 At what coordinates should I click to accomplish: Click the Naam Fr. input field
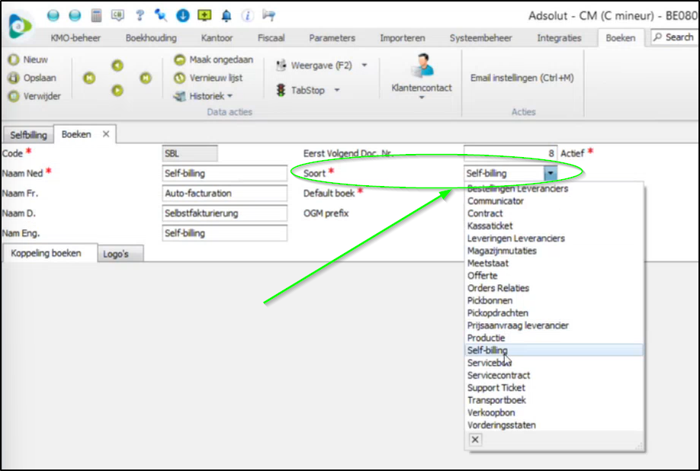(225, 194)
